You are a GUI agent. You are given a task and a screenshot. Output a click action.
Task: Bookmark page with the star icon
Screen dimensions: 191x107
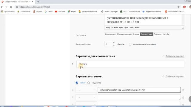(178, 7)
